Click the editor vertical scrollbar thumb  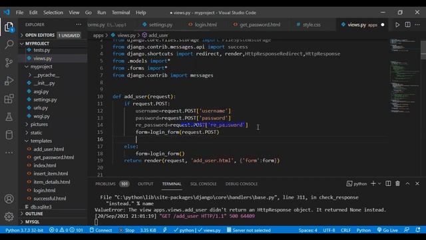pos(423,50)
